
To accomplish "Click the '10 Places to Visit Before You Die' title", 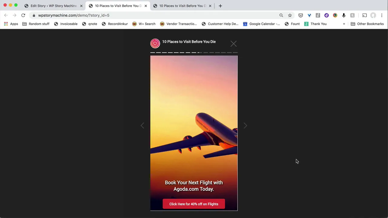I will coord(189,41).
